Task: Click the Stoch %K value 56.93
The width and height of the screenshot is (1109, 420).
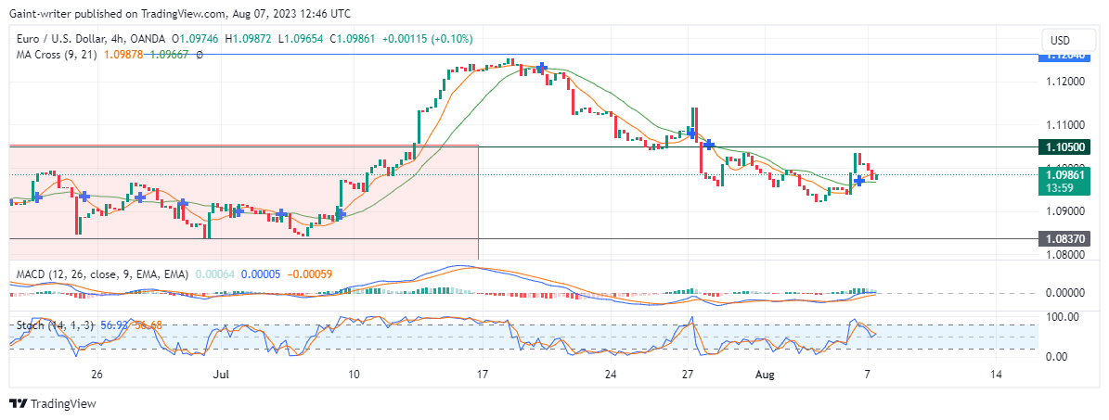Action: pyautogui.click(x=116, y=325)
